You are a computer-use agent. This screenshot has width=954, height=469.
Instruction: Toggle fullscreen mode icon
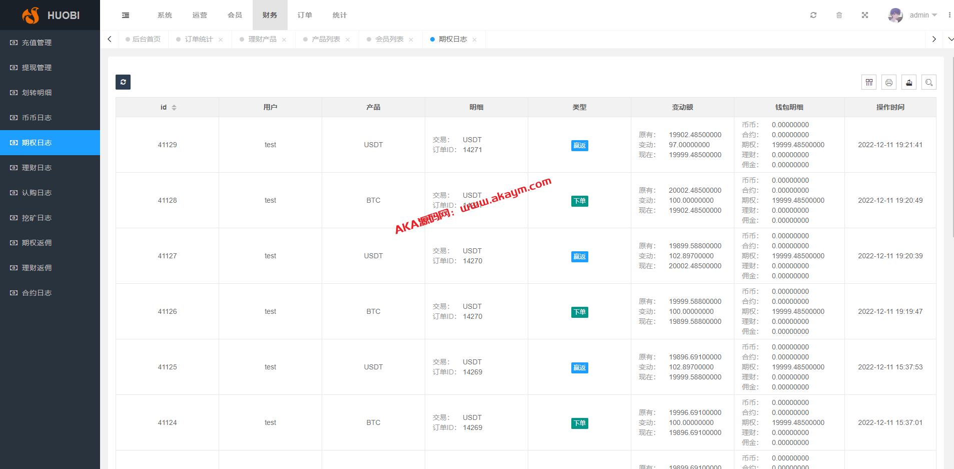[x=865, y=15]
